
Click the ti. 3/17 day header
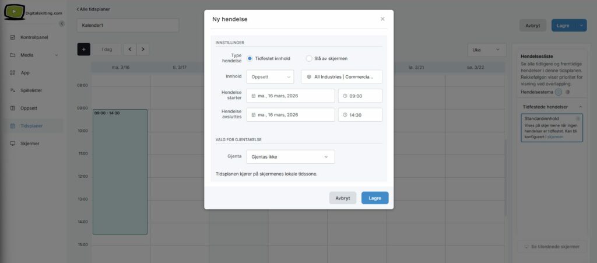pyautogui.click(x=180, y=68)
